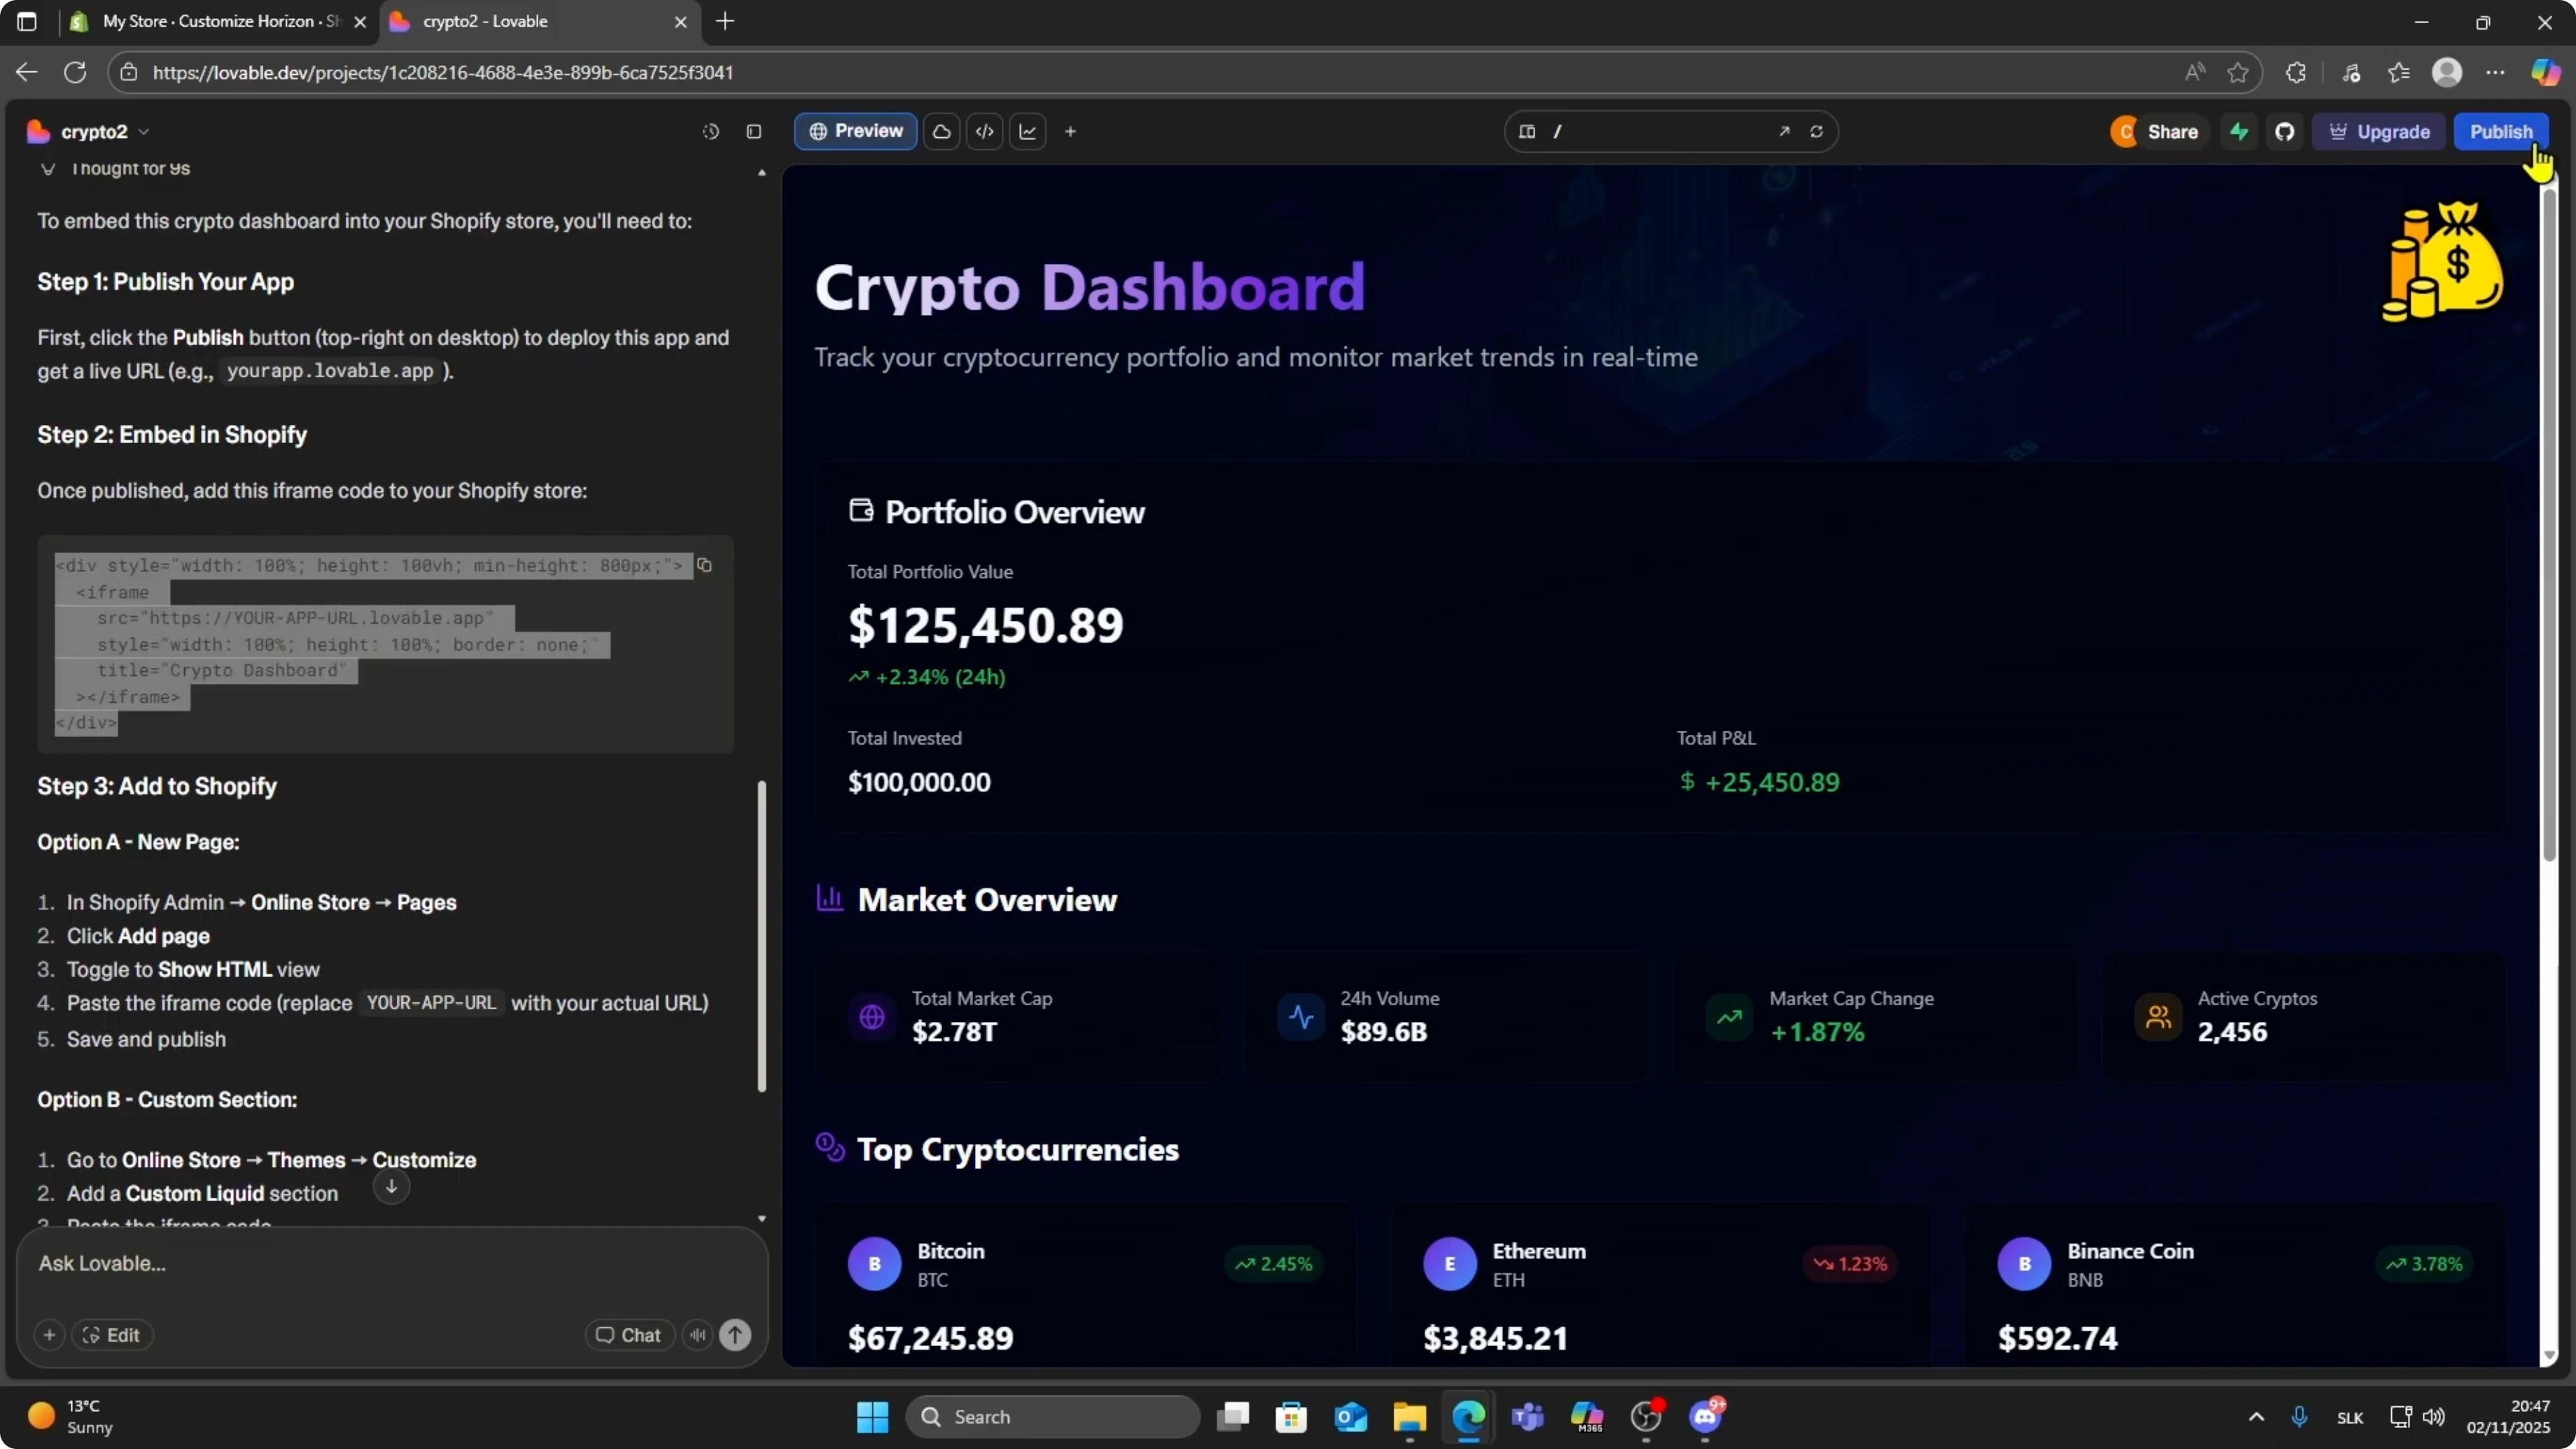Image resolution: width=2576 pixels, height=1449 pixels.
Task: Close the crypto2 - Lovable tab
Action: pyautogui.click(x=681, y=22)
